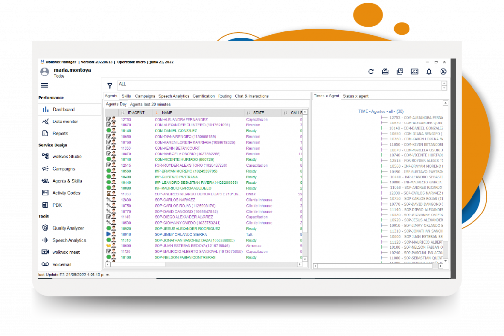
Task: Select '11080 - SOP-SEBASTIAN QUINT' in the Times tree
Action: click(416, 258)
